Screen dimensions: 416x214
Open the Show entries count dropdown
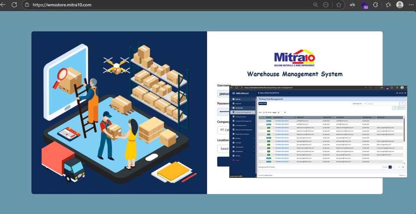264,112
